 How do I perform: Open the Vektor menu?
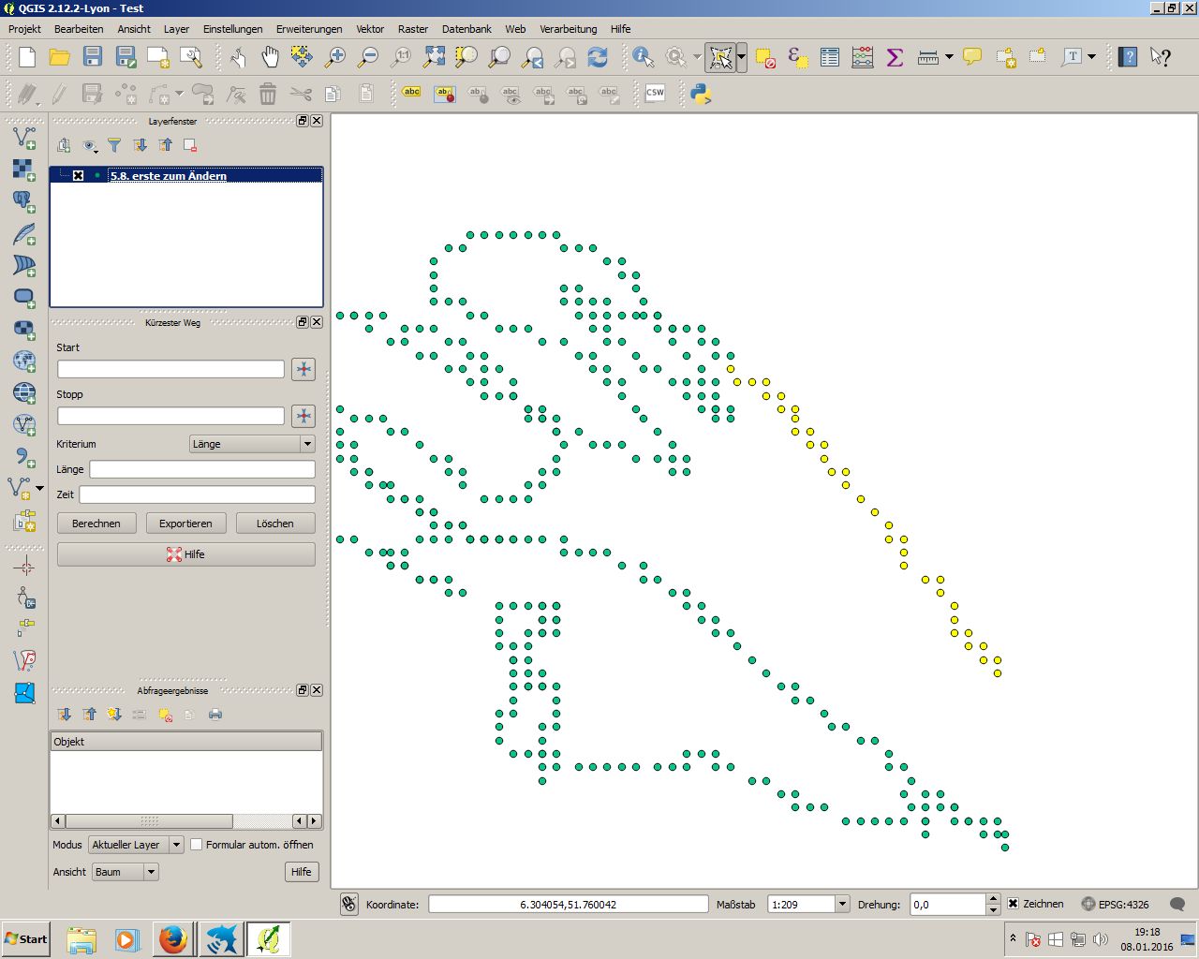[370, 29]
